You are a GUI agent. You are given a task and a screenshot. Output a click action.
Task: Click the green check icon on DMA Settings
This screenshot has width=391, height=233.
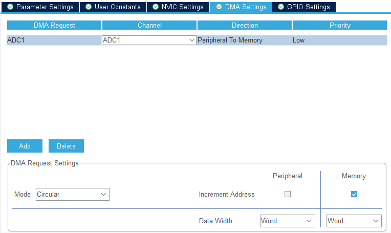(x=219, y=7)
